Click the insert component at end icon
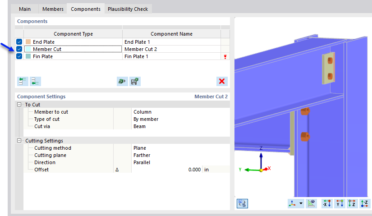Screen dimensions: 372x216 pos(35,82)
